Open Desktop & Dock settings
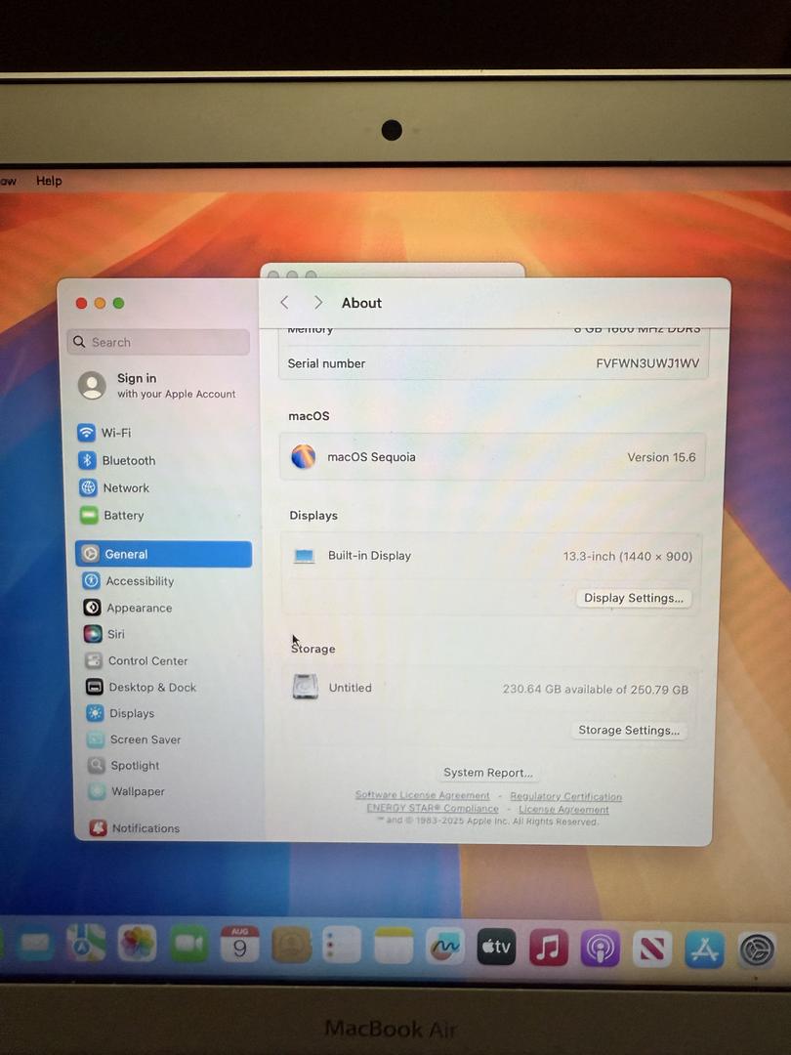The image size is (791, 1055). 142,687
